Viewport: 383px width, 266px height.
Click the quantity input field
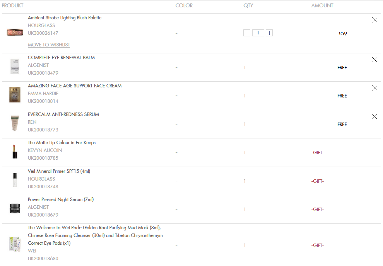coord(258,33)
